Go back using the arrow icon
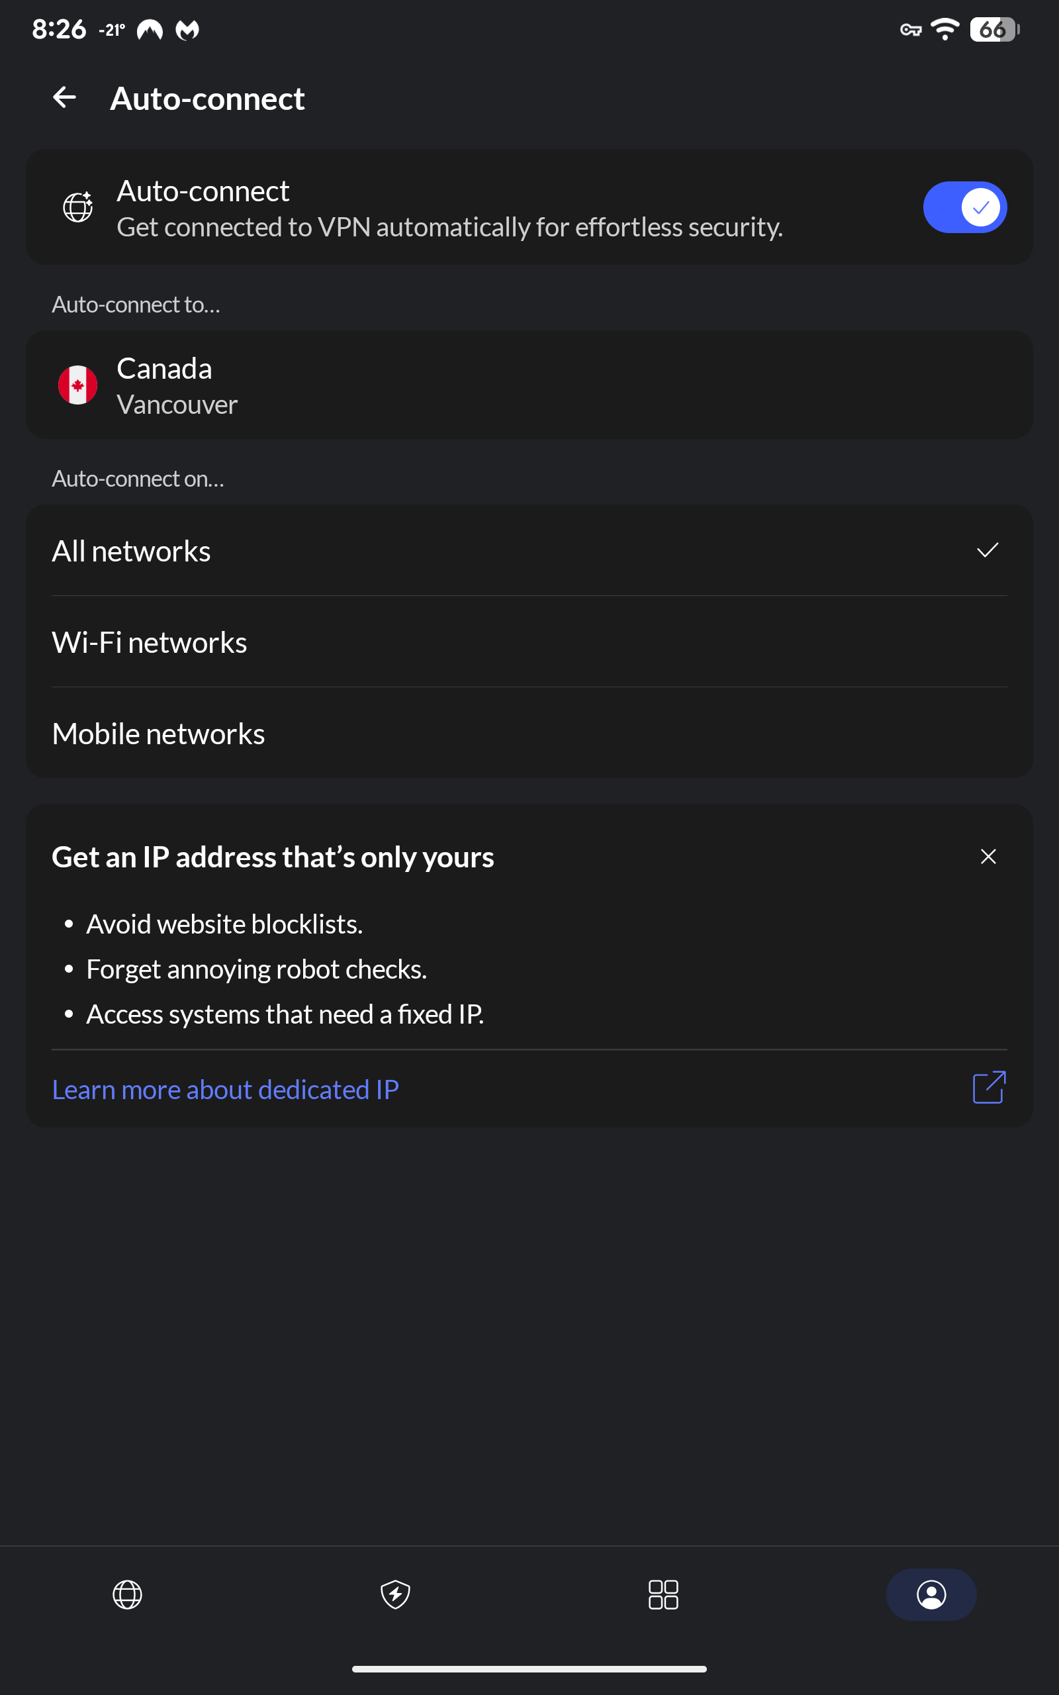This screenshot has width=1059, height=1695. pos(64,97)
